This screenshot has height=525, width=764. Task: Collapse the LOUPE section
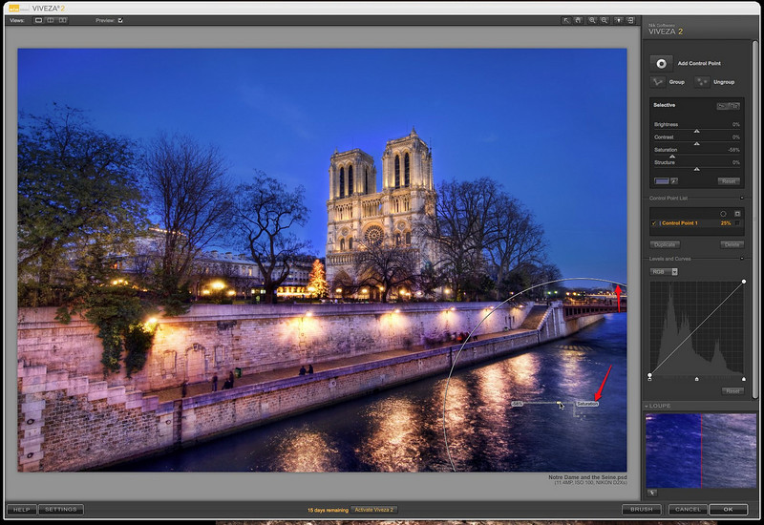point(647,406)
